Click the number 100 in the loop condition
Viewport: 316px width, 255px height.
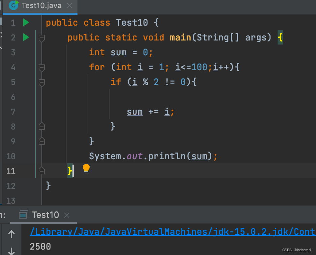click(199, 67)
